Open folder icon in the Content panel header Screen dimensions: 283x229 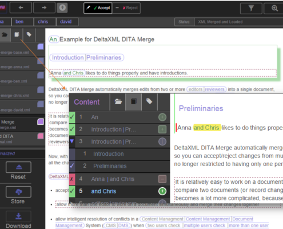pyautogui.click(x=118, y=101)
